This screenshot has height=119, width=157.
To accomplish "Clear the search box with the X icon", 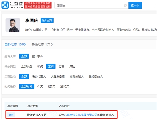I will [x=125, y=5].
